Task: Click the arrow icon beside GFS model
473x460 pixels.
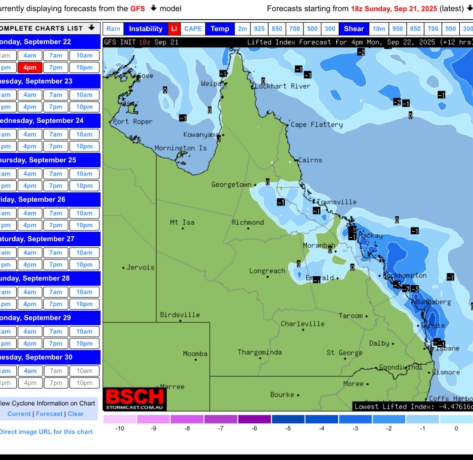Action: coord(153,8)
